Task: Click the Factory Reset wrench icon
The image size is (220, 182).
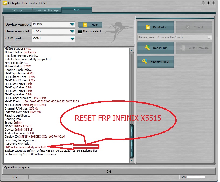Action: click(145, 62)
